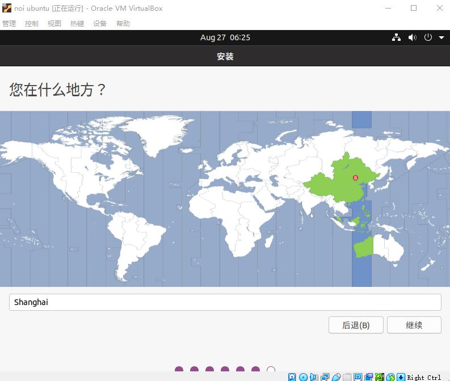Screen dimensions: 450x381
Task: Minimize the noi ubuntu VirtualBox window
Action: pos(388,8)
